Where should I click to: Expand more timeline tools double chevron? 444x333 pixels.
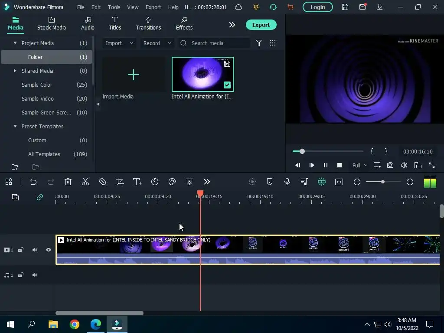(x=207, y=182)
